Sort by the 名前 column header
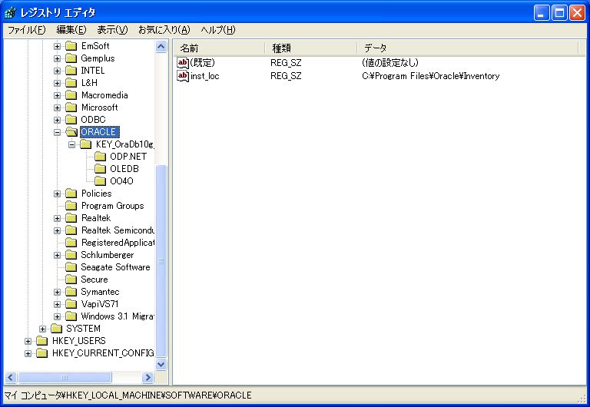The image size is (590, 407). tap(220, 48)
